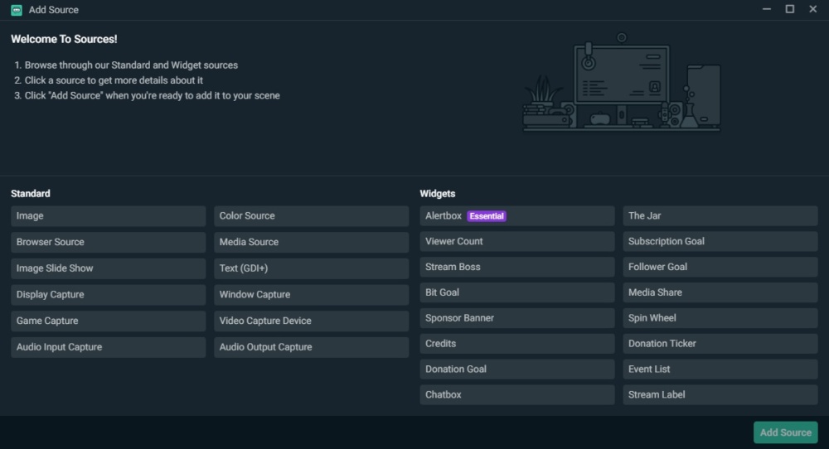Select Sponsor Banner widget
Image resolution: width=829 pixels, height=449 pixels.
(x=516, y=318)
